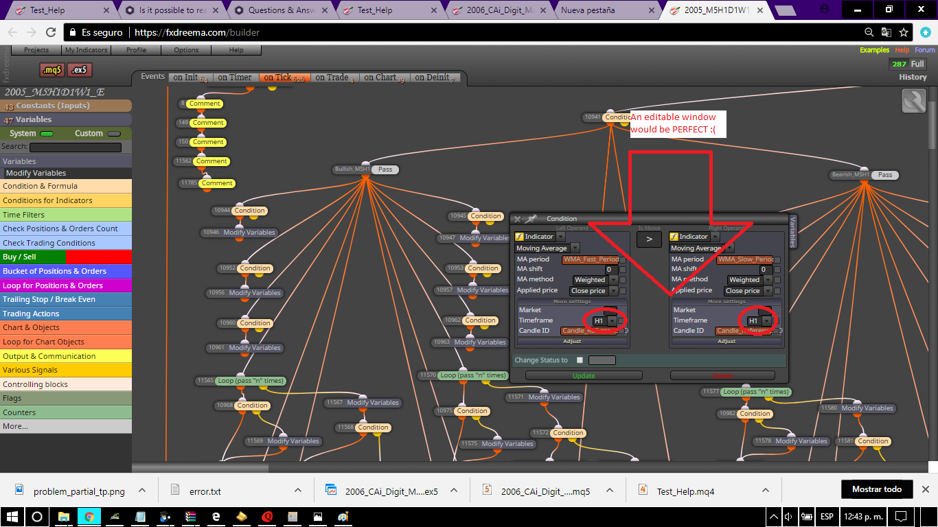Toggle the Change Status to checkbox
Screen dimensions: 938x527
(580, 360)
